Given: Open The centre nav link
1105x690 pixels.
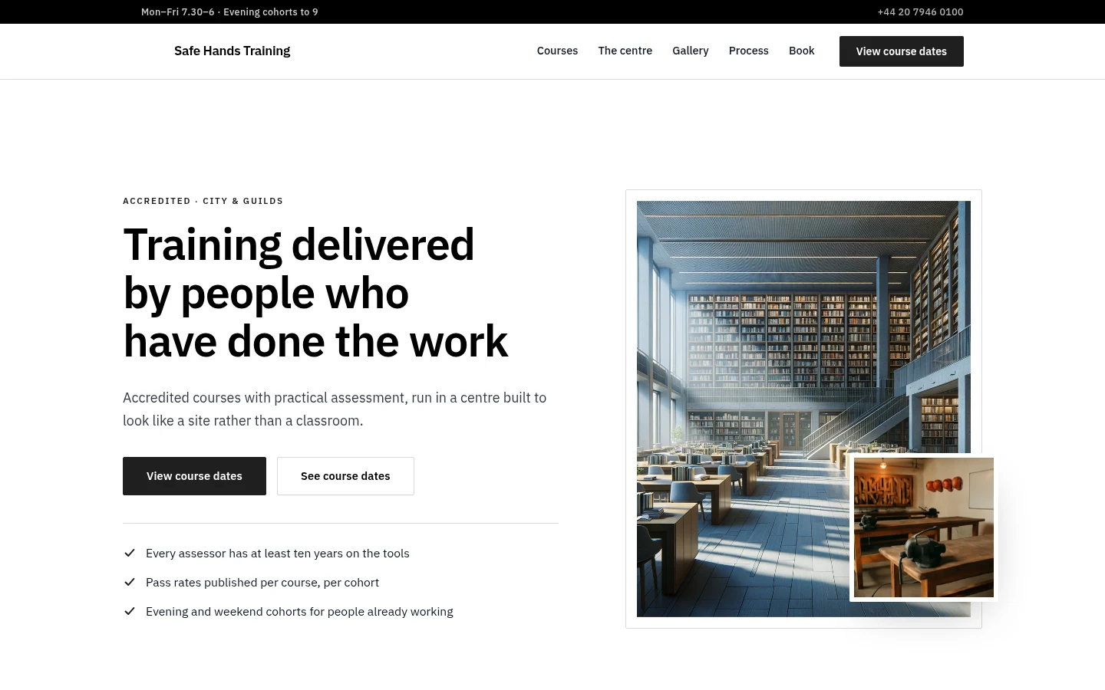Looking at the screenshot, I should pyautogui.click(x=625, y=51).
